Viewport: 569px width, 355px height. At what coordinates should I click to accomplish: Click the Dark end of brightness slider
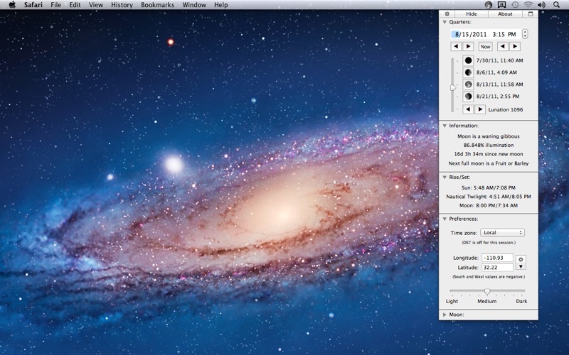pos(525,290)
